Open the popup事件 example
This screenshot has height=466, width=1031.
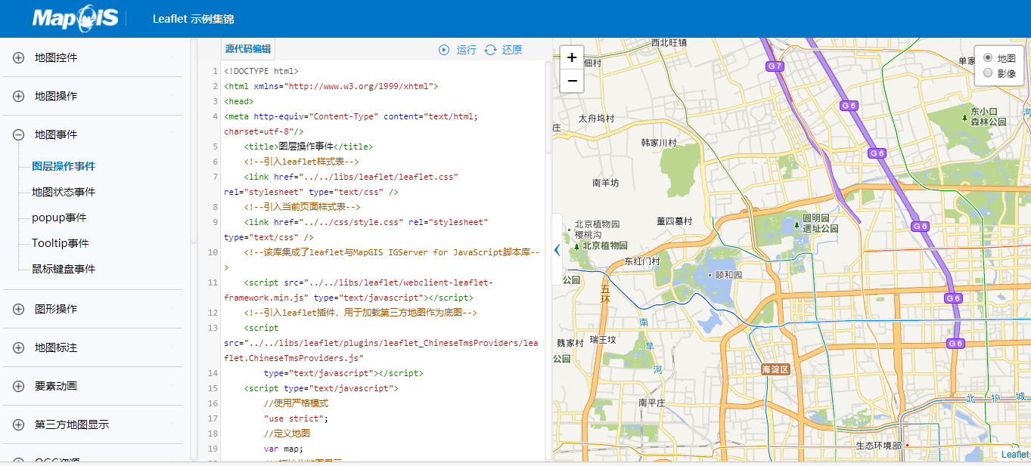(59, 218)
